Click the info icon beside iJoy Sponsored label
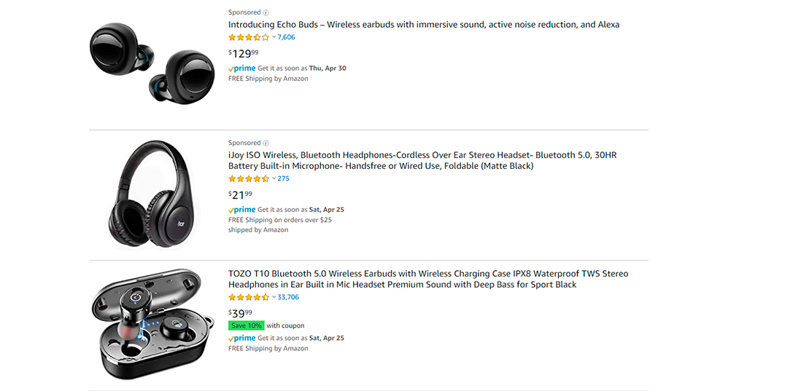 coord(266,143)
